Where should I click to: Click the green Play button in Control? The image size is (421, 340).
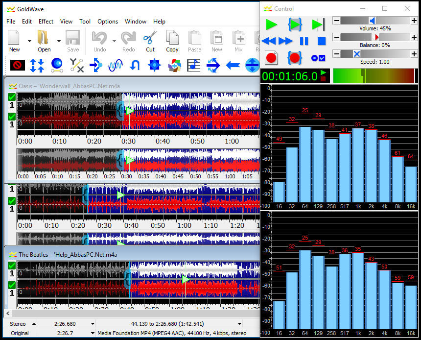tap(271, 24)
